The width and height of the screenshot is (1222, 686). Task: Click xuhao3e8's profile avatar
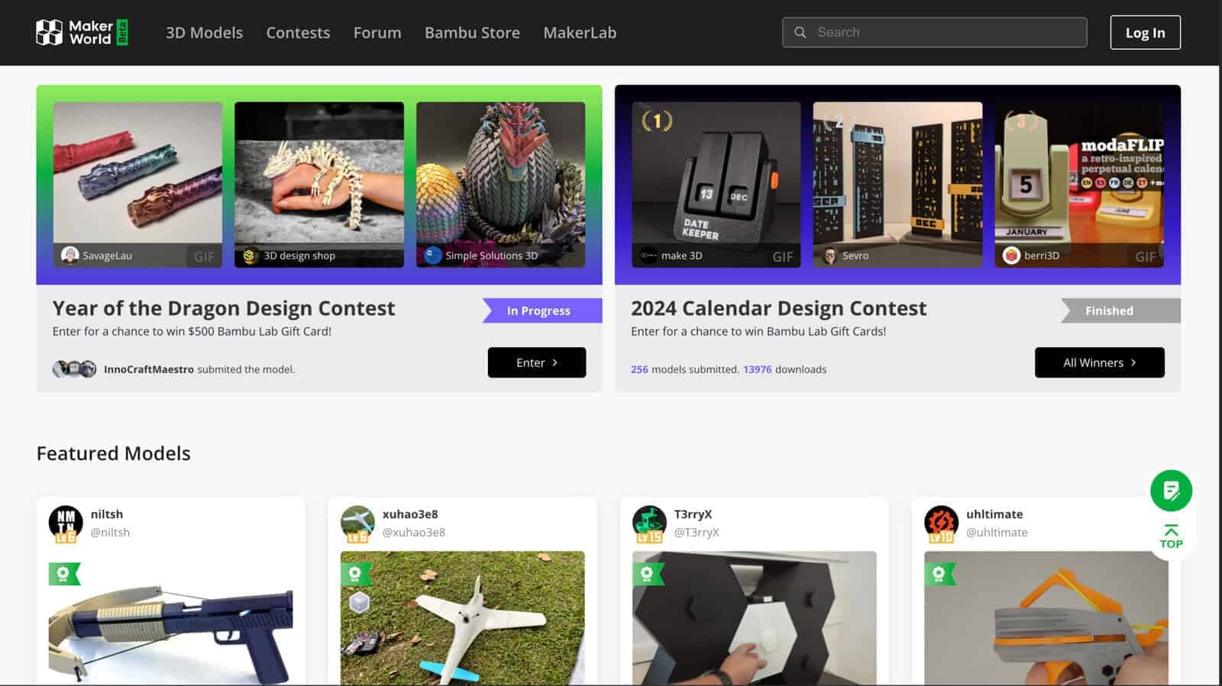click(x=357, y=522)
